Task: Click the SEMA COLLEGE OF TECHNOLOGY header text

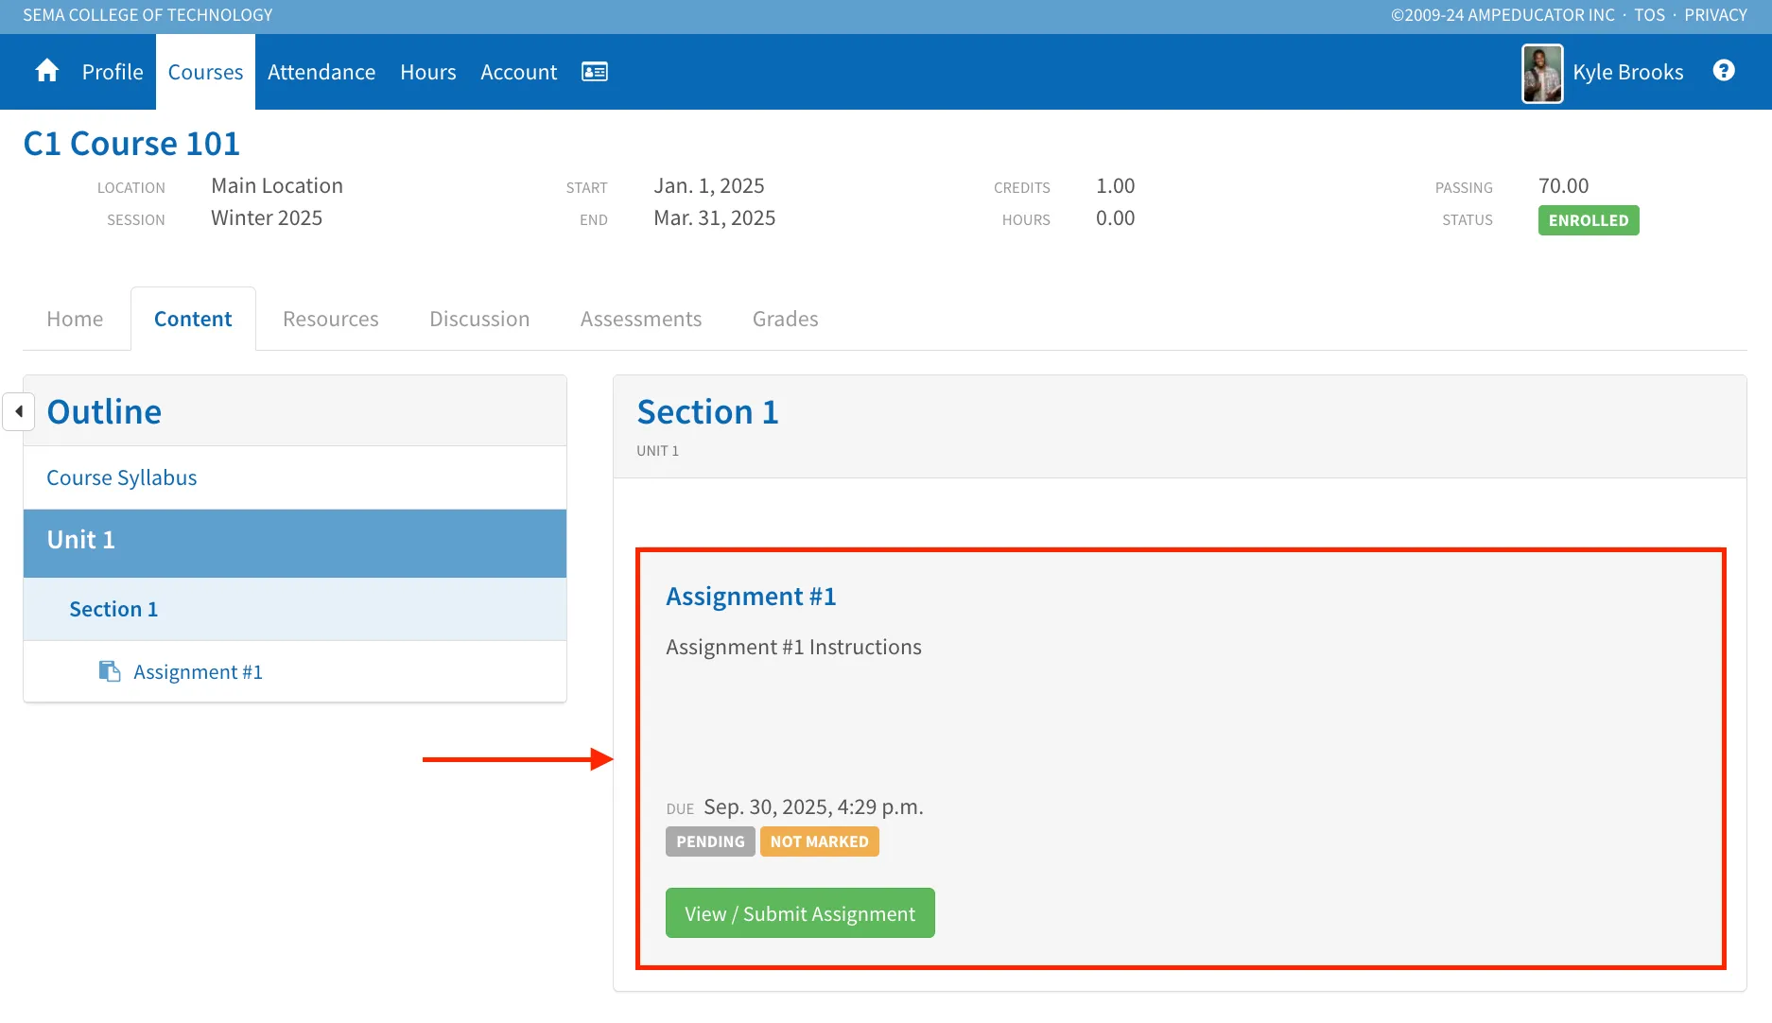Action: click(x=148, y=15)
